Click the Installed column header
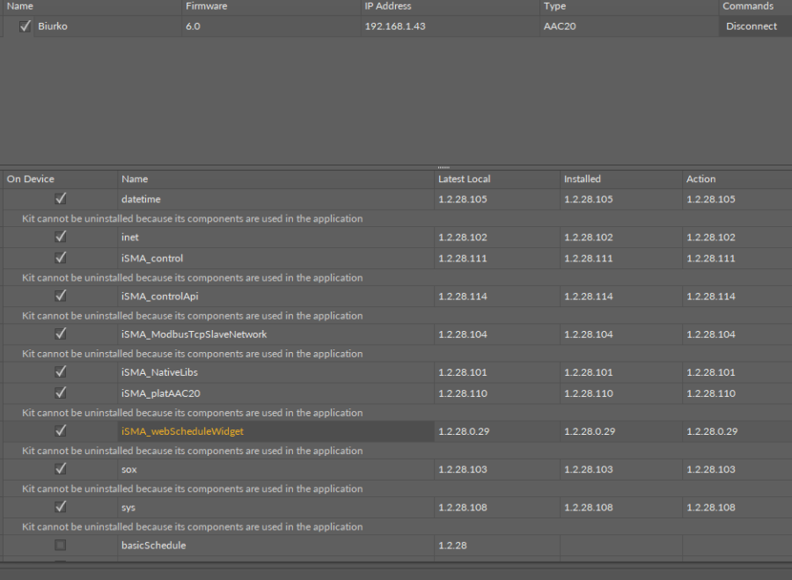This screenshot has height=580, width=792. point(582,179)
